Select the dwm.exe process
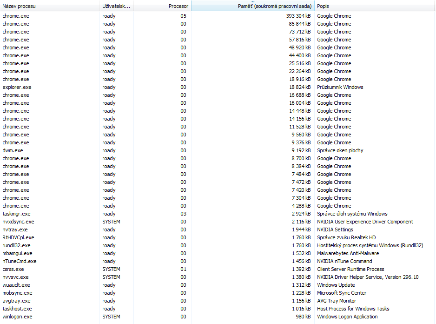Image resolution: width=436 pixels, height=324 pixels. (13, 150)
